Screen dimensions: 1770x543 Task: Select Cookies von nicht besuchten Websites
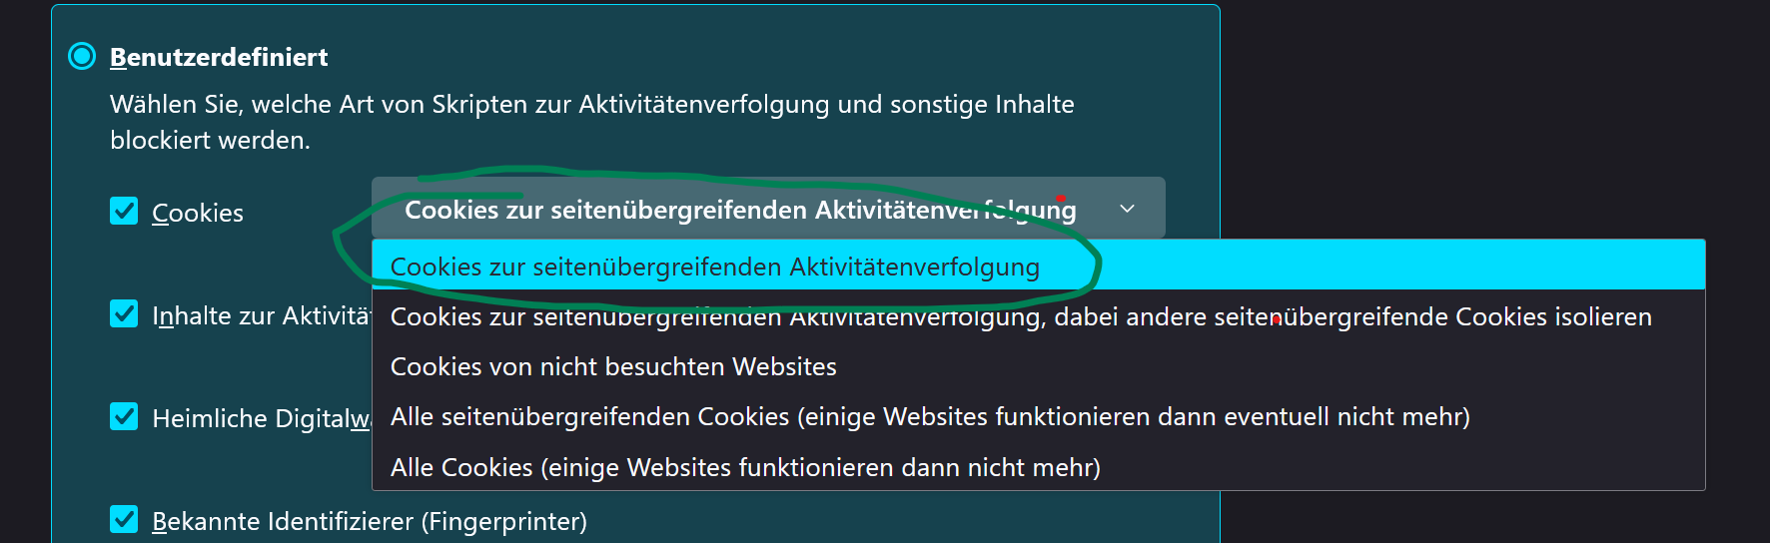pos(1038,366)
